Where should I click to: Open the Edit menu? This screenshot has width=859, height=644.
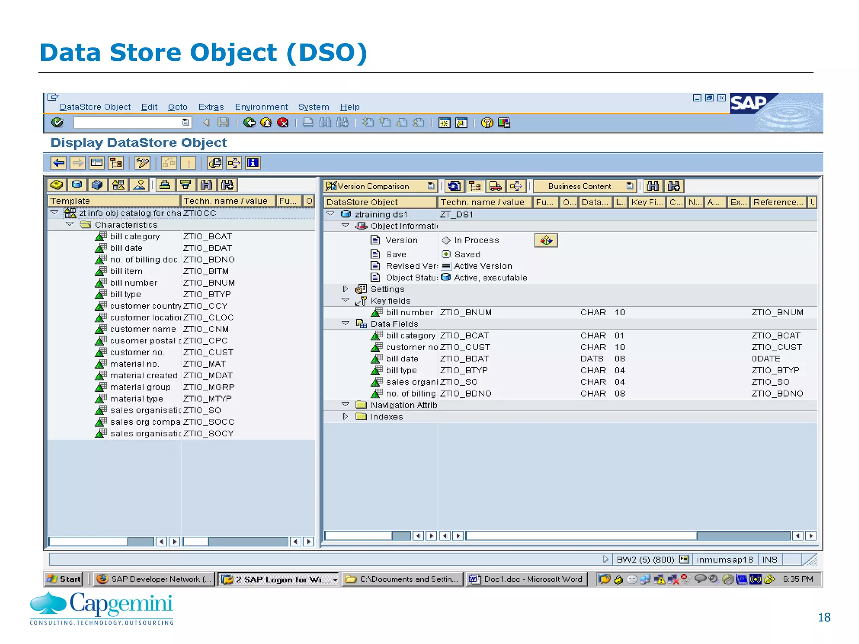coord(149,107)
